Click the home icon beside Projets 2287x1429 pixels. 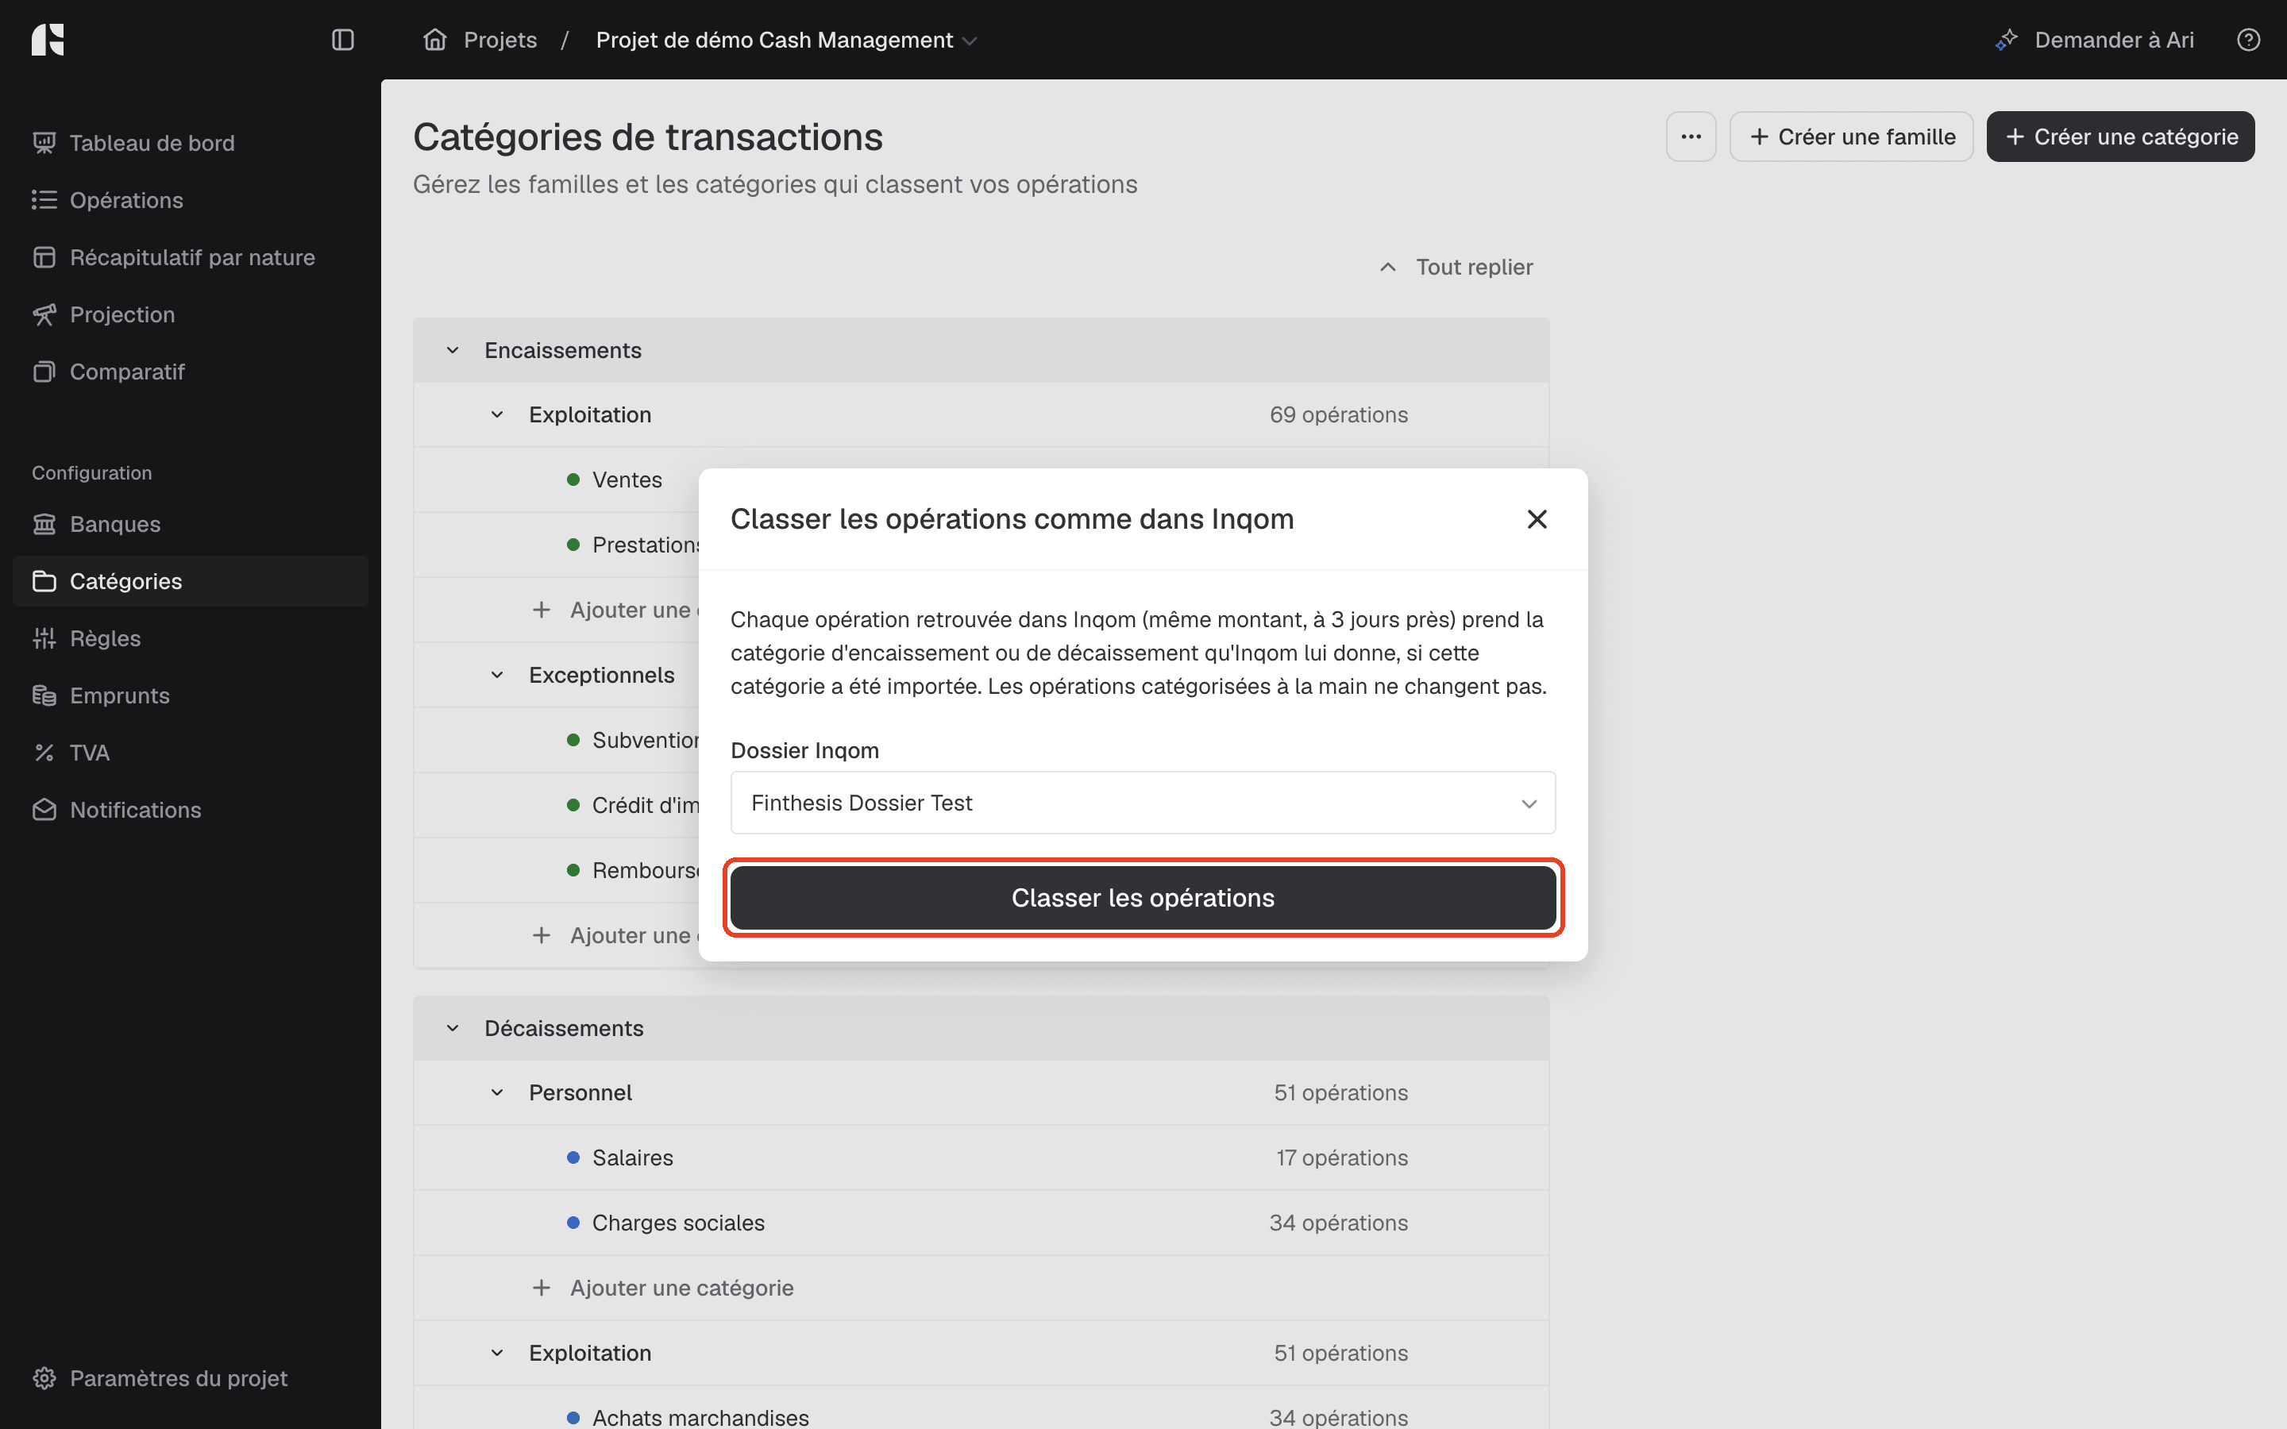(x=434, y=40)
